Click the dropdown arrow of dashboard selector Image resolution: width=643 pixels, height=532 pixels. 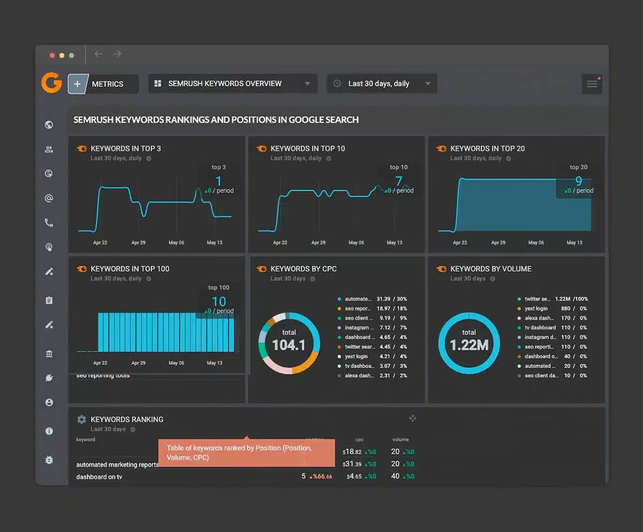click(x=308, y=84)
